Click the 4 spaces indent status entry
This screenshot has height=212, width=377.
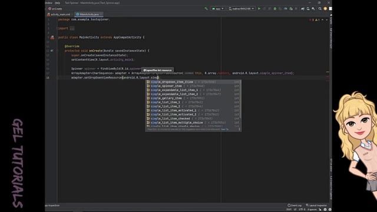pos(312,210)
